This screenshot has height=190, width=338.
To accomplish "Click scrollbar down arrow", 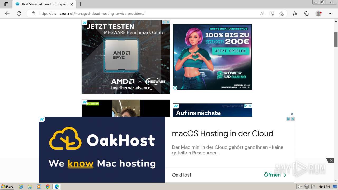I will tap(336, 180).
